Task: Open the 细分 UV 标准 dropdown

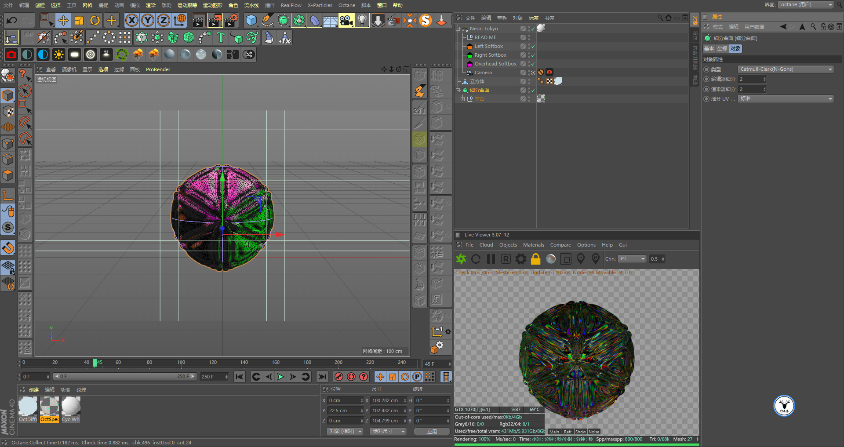Action: 786,99
